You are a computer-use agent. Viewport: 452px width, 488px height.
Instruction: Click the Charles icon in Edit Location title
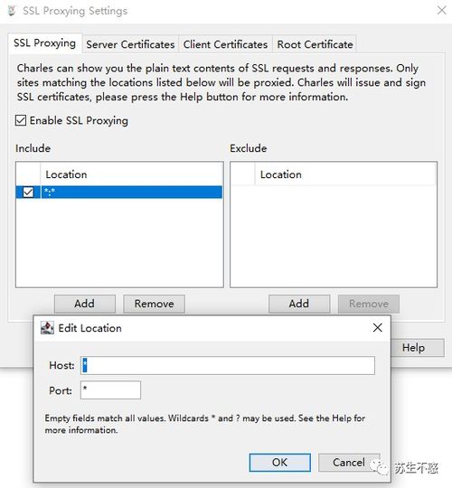[47, 328]
